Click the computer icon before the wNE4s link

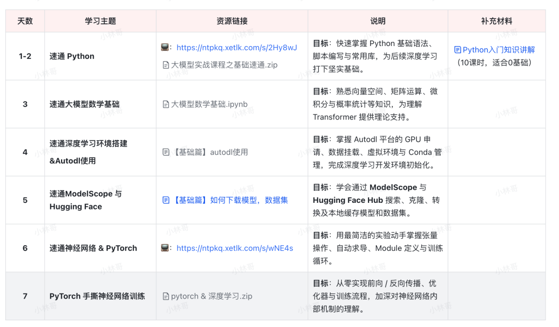pyautogui.click(x=165, y=248)
